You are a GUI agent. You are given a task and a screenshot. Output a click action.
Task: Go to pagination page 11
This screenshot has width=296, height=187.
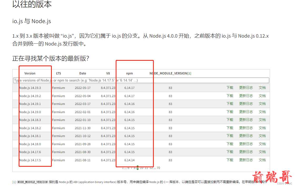[146, 168]
